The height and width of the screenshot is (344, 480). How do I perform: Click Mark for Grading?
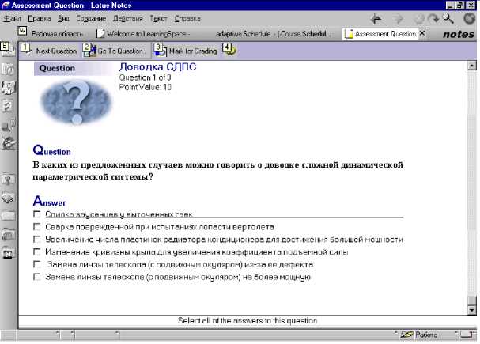pos(186,51)
